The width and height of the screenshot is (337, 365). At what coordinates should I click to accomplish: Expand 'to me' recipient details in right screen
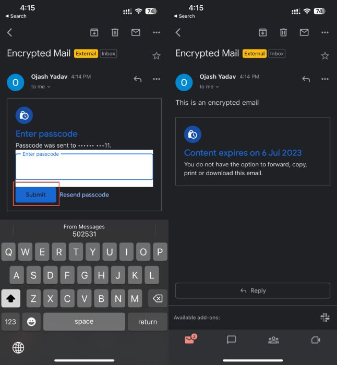point(209,87)
